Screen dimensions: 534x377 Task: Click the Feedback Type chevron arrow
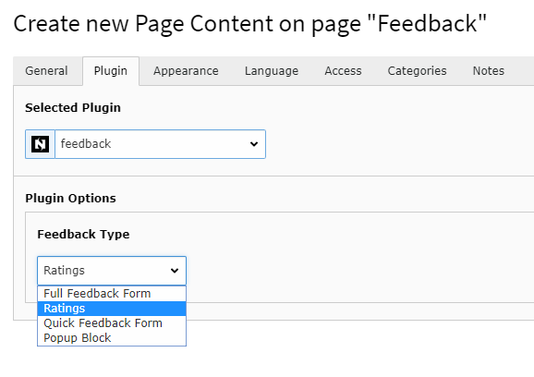(x=175, y=271)
